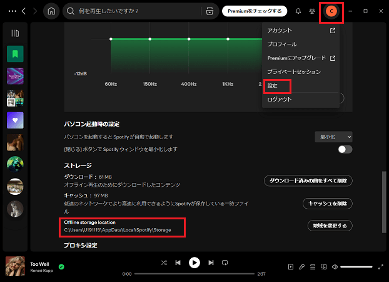The width and height of the screenshot is (389, 282).
Task: Select the equalizer point at 1KHz
Action: (228, 39)
